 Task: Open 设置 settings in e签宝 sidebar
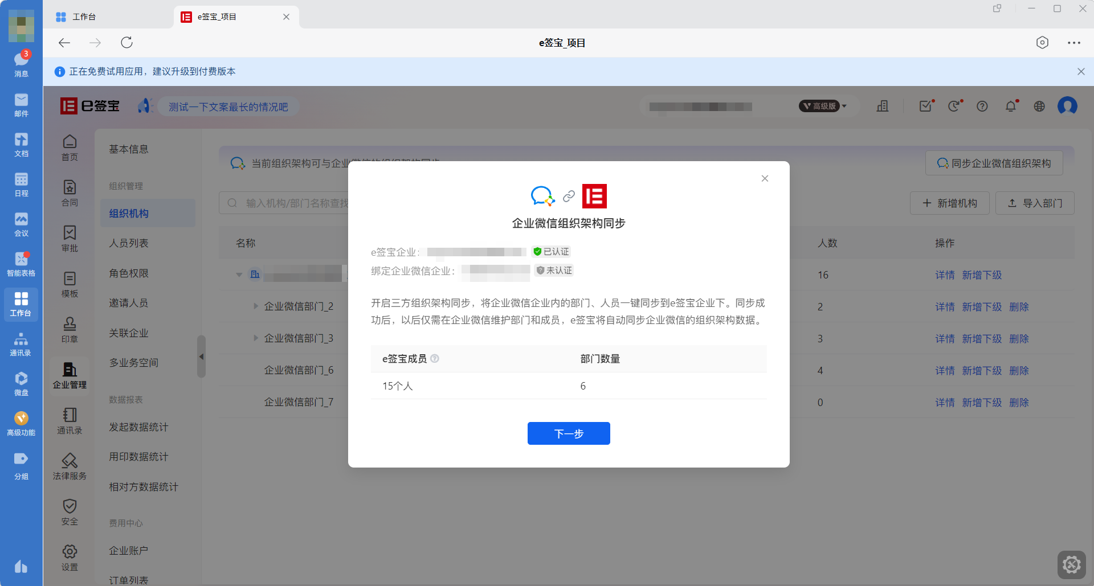click(x=70, y=558)
